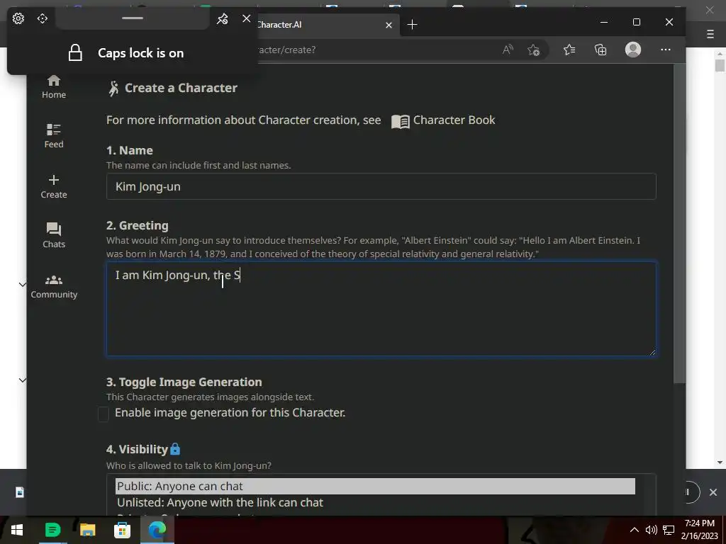Click the Name input field
726x544 pixels.
[381, 186]
